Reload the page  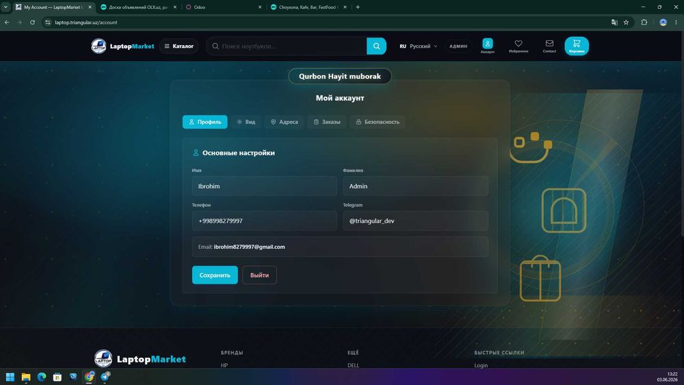click(32, 23)
